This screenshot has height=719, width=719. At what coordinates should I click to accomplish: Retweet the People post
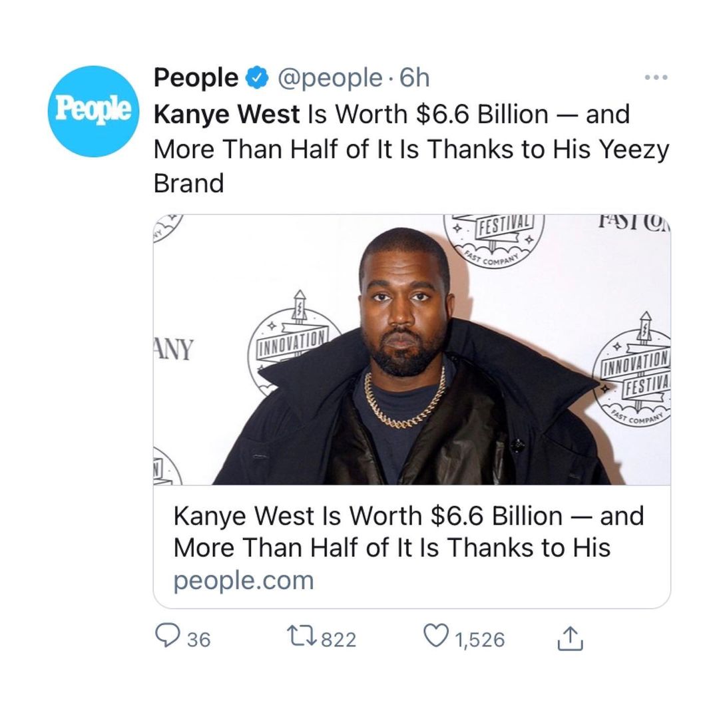300,638
